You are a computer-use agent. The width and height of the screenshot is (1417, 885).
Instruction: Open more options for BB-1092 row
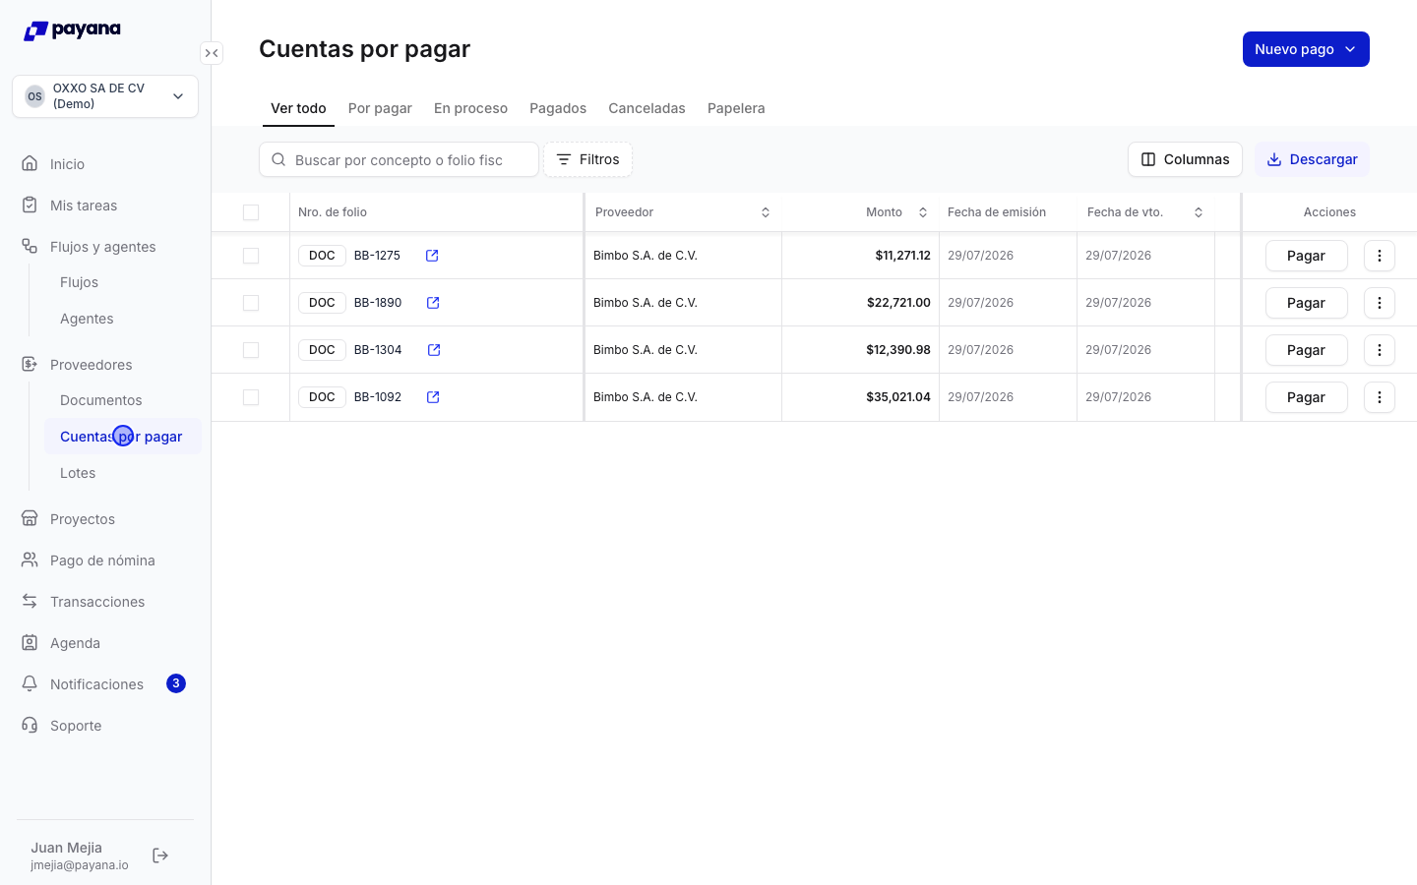1380,397
